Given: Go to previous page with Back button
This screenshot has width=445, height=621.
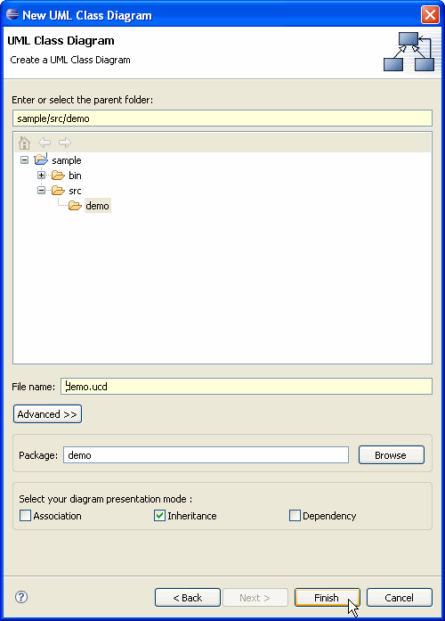Looking at the screenshot, I should [x=188, y=597].
